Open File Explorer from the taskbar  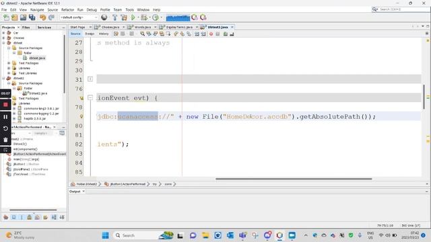point(205,235)
